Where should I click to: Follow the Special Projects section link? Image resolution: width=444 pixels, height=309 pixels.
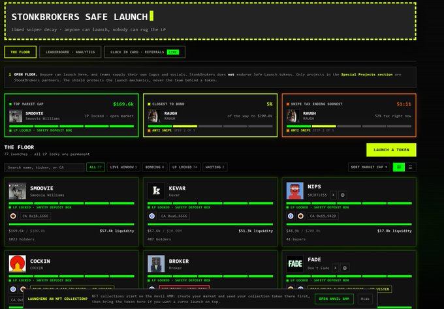tap(367, 74)
